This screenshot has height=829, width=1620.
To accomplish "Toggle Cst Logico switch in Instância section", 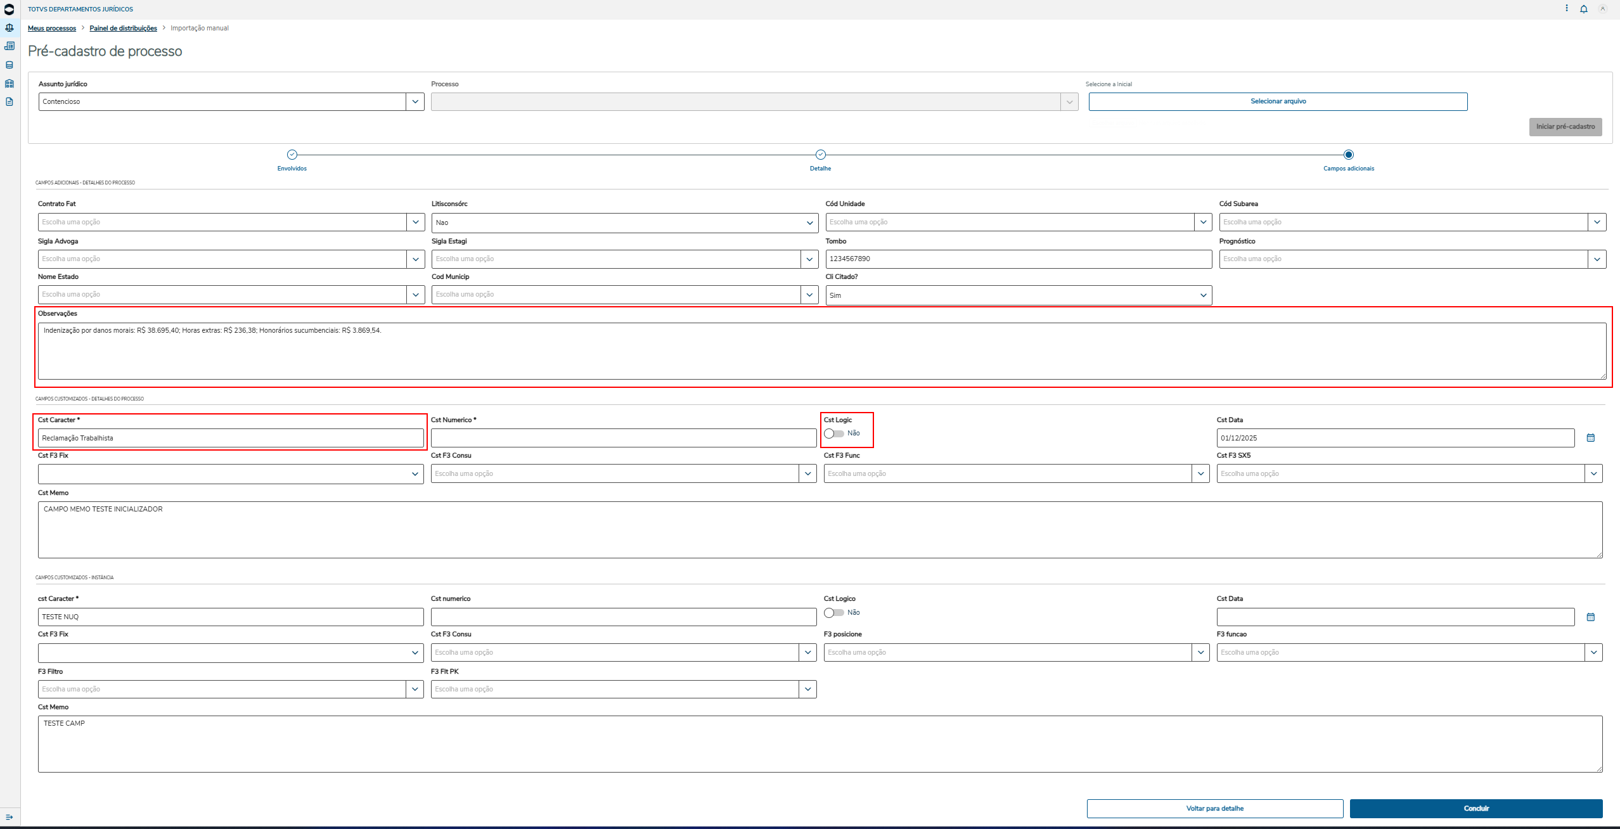I will click(834, 613).
